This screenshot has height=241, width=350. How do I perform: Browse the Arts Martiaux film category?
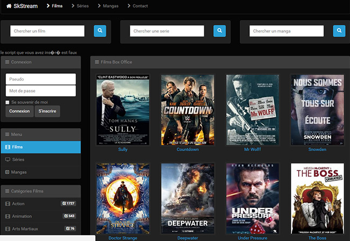(41, 229)
